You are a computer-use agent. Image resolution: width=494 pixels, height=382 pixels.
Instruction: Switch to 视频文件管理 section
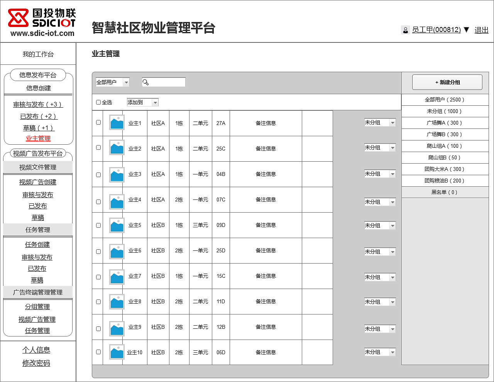pos(37,167)
